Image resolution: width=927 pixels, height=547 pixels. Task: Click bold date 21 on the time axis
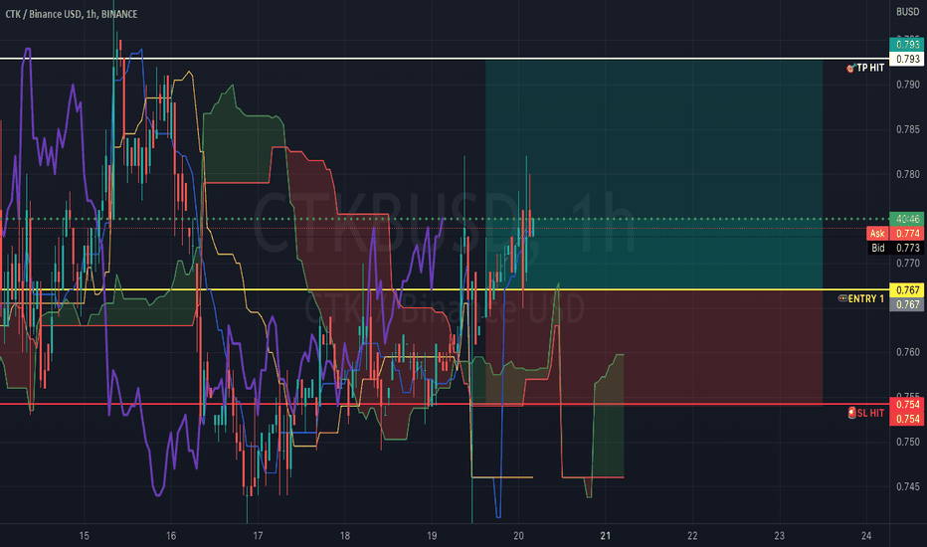coord(606,536)
